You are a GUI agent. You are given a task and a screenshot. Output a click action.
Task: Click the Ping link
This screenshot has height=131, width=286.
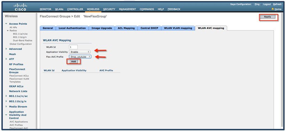[x=257, y=4]
